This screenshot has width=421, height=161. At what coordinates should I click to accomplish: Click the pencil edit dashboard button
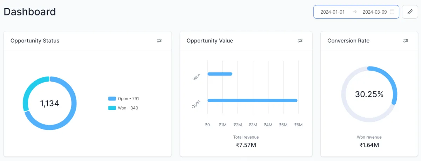pyautogui.click(x=410, y=12)
